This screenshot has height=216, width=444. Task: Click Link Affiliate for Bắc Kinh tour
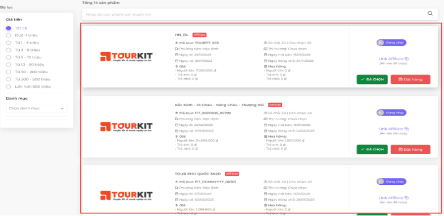(x=391, y=129)
